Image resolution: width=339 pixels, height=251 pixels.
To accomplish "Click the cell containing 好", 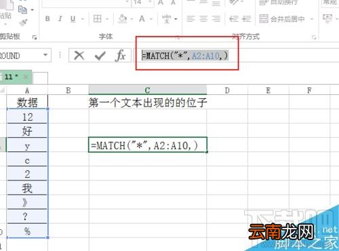I will [x=27, y=131].
